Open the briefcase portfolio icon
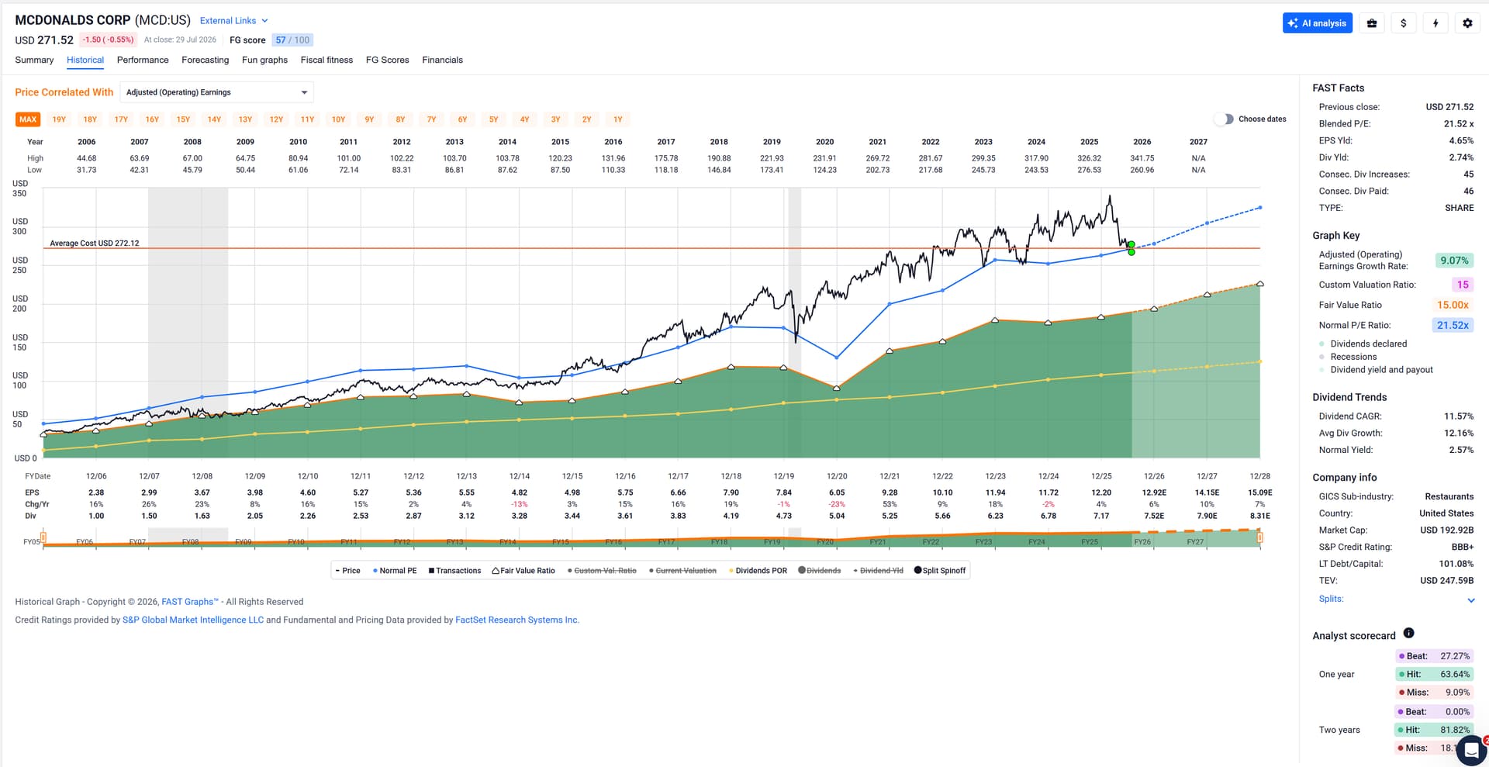 click(1371, 23)
